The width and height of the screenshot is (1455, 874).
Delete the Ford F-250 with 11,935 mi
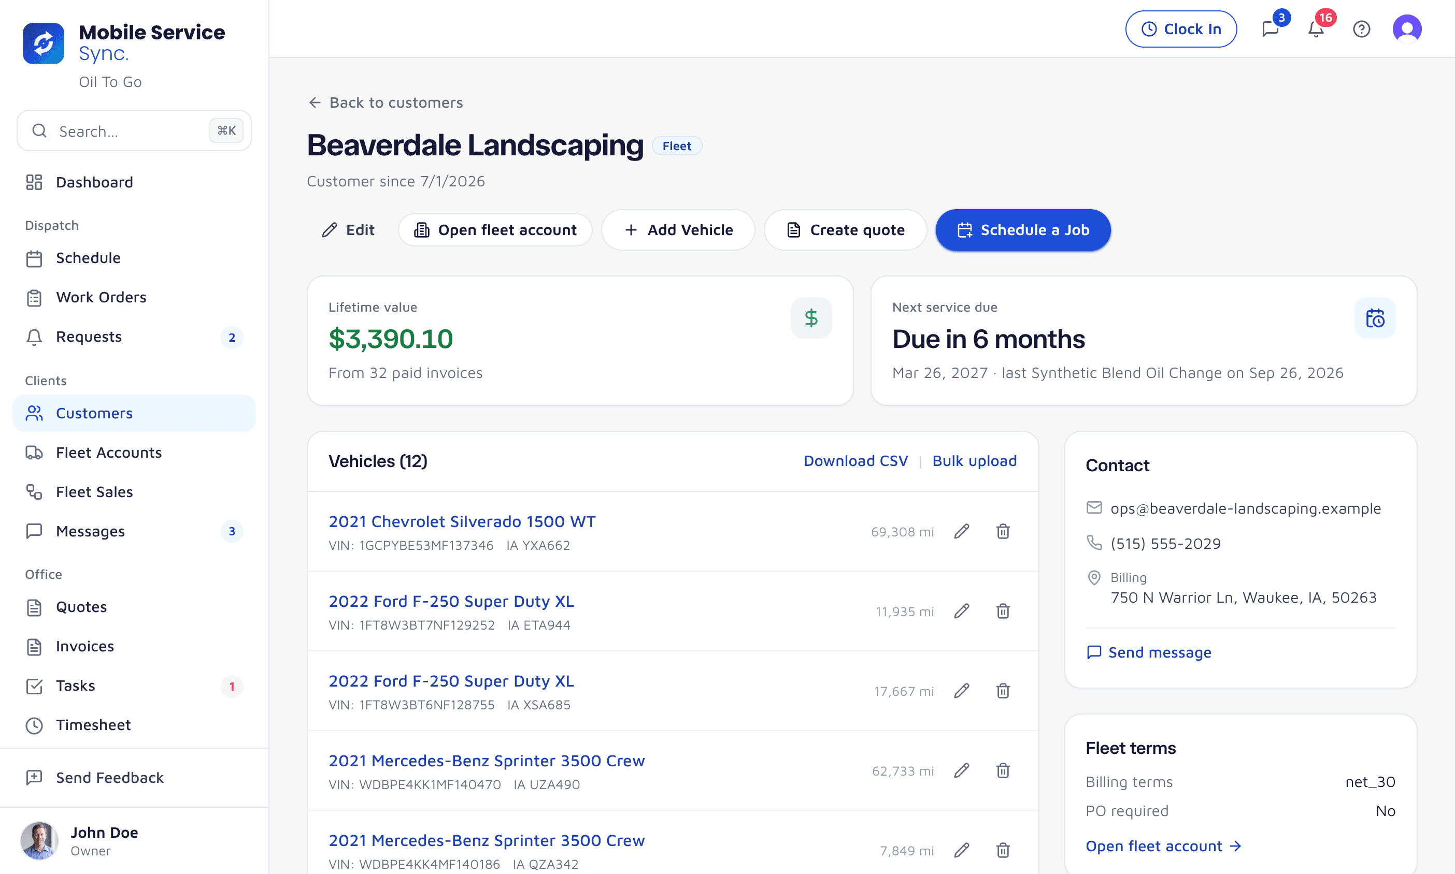[x=1003, y=611]
